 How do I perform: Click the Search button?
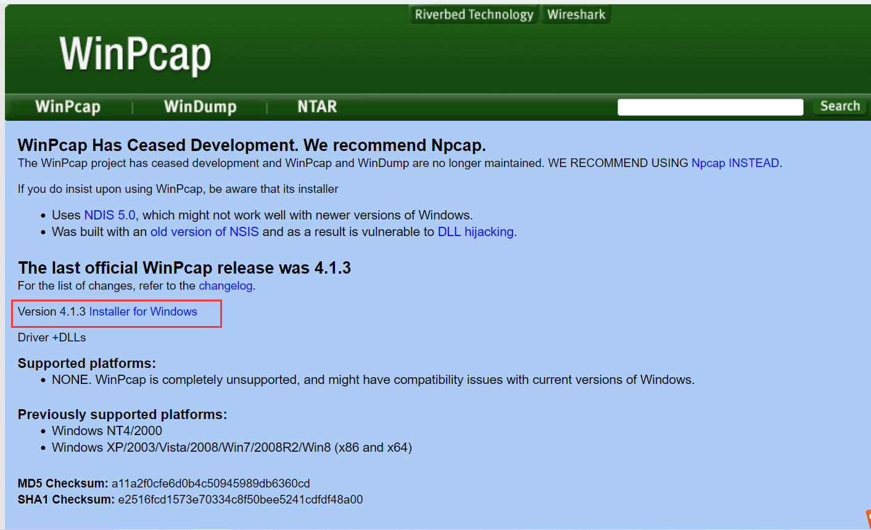[x=840, y=106]
